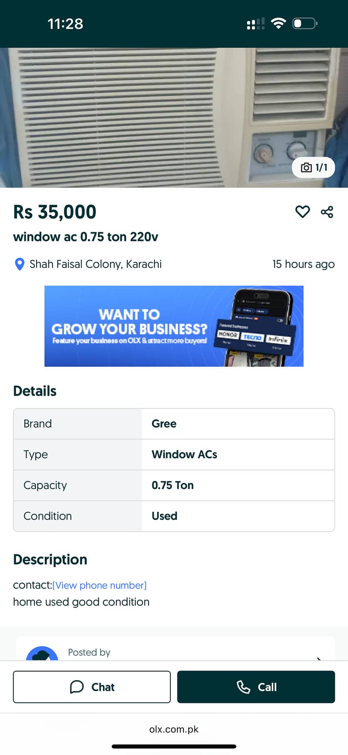Image resolution: width=348 pixels, height=755 pixels.
Task: Open the Grow Your Business banner
Action: point(174,326)
